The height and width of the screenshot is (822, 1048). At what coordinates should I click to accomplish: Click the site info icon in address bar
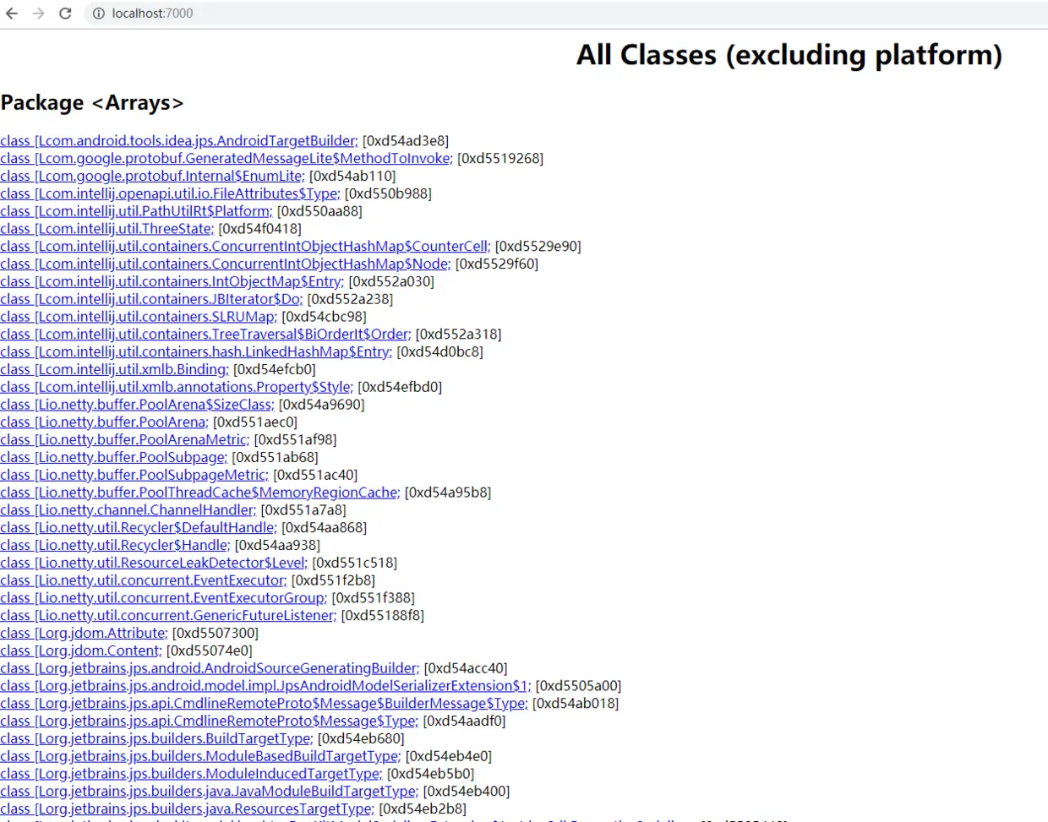tap(99, 14)
